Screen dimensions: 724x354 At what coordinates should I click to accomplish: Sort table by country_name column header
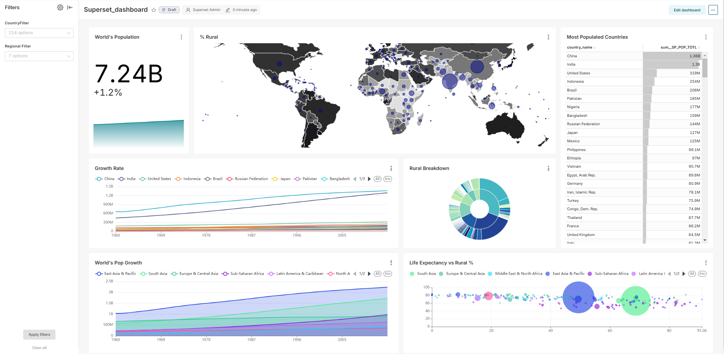(x=580, y=47)
